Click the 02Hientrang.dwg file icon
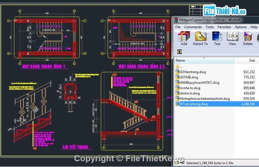Image resolution: width=259 pixels, height=167 pixels. (177, 72)
